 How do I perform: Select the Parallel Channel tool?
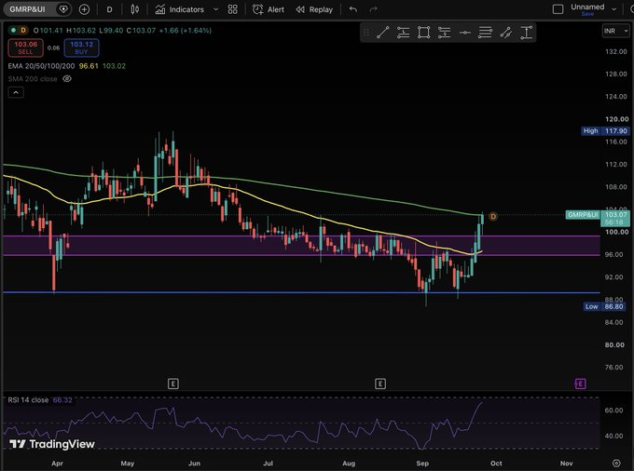pos(506,33)
